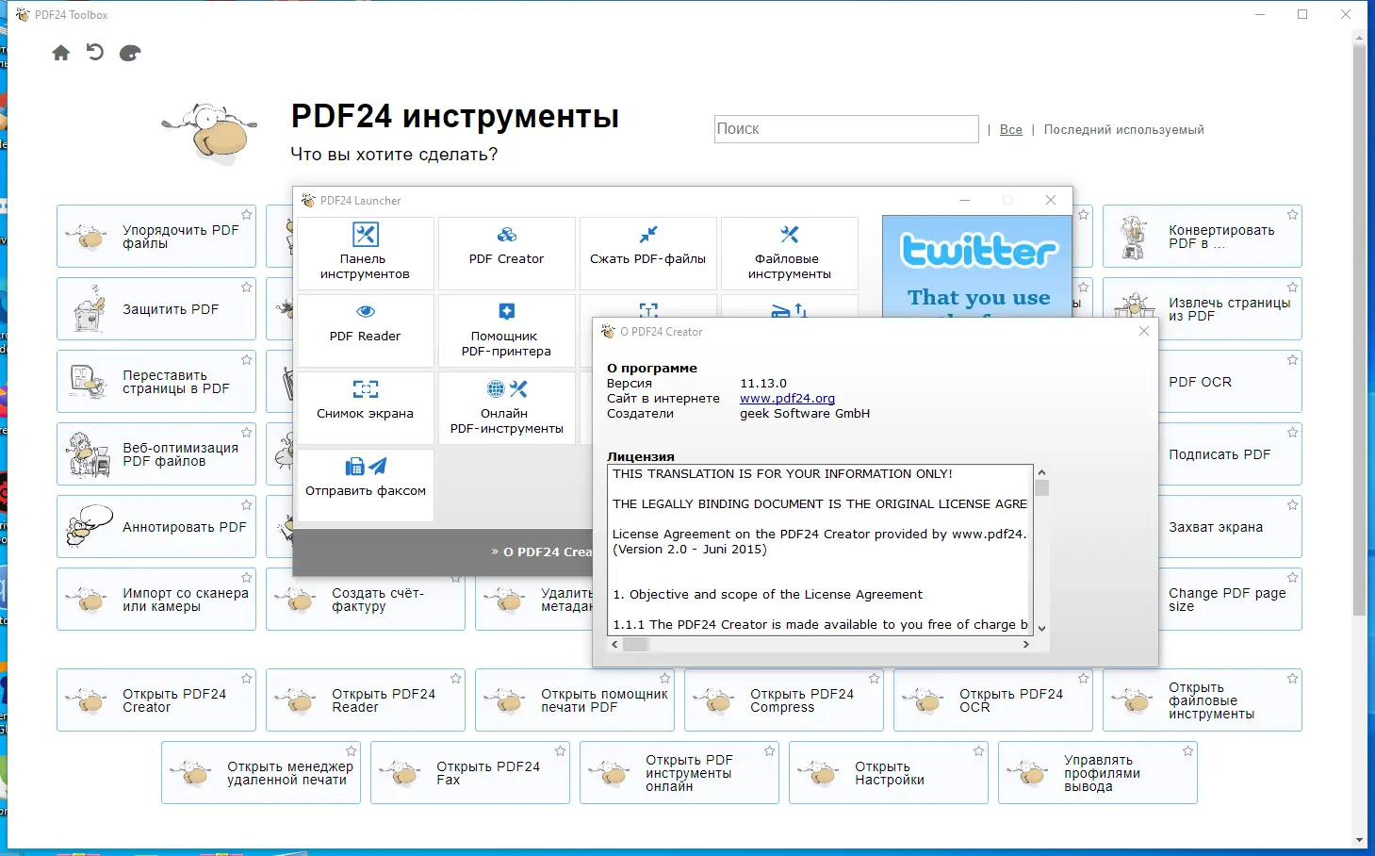Click version number 11.13.0 text
This screenshot has width=1375, height=856.
pos(763,384)
